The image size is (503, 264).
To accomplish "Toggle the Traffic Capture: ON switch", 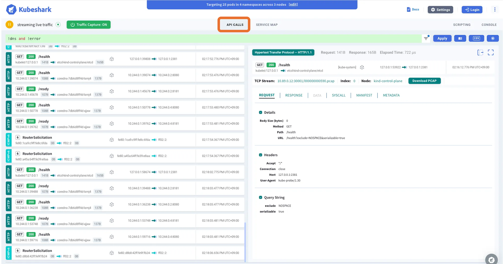I will [89, 24].
